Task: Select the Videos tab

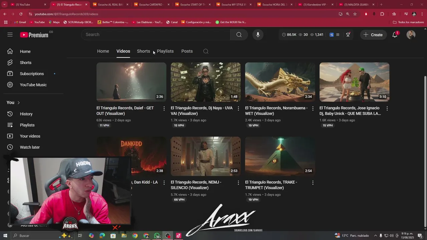Action: tap(123, 51)
